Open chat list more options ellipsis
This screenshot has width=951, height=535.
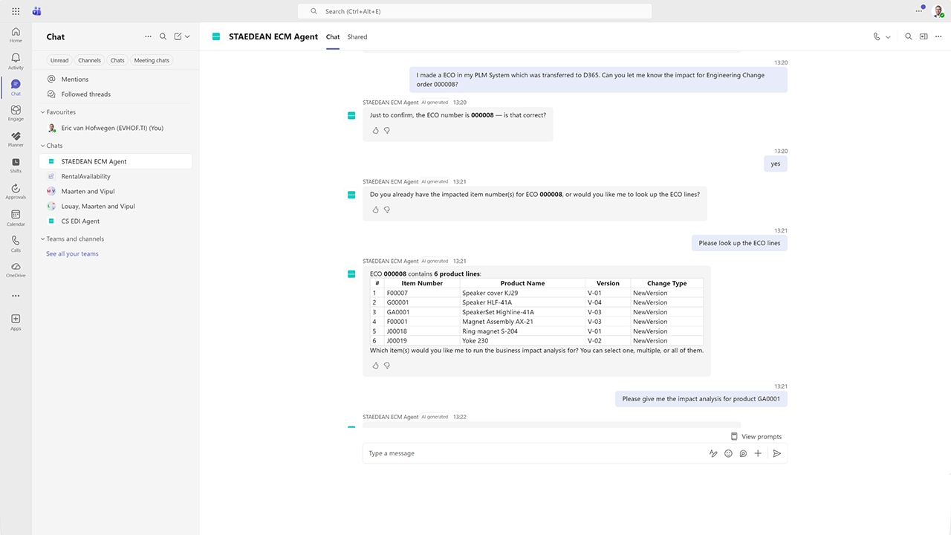tap(148, 36)
